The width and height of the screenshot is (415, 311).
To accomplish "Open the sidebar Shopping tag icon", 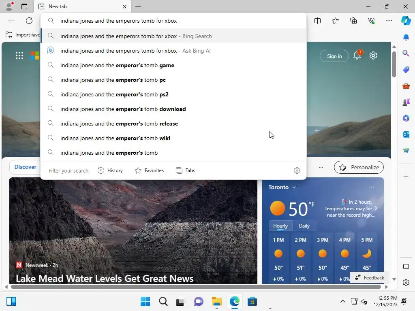I will (406, 70).
